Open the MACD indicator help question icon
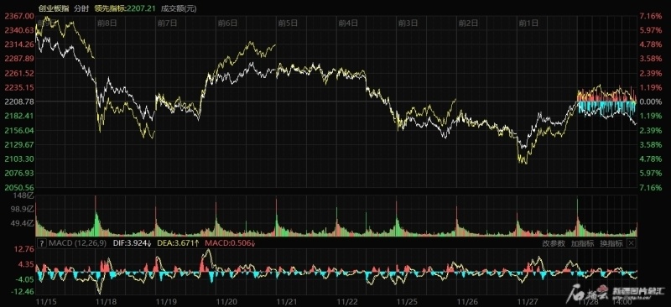The width and height of the screenshot is (671, 307). click(x=42, y=243)
